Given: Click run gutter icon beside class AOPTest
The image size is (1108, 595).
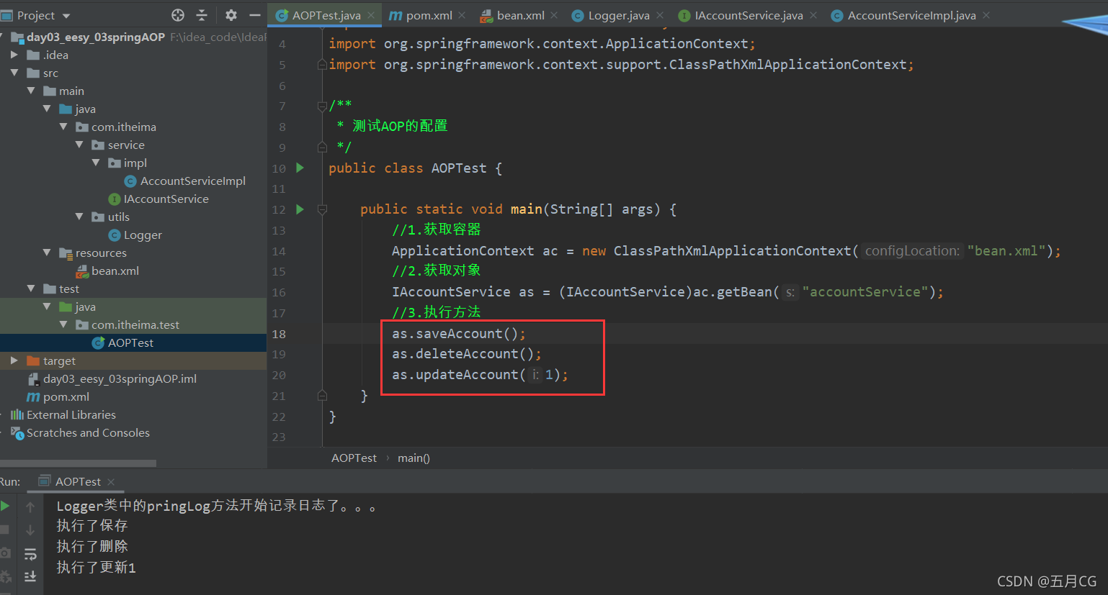Looking at the screenshot, I should click(x=300, y=168).
